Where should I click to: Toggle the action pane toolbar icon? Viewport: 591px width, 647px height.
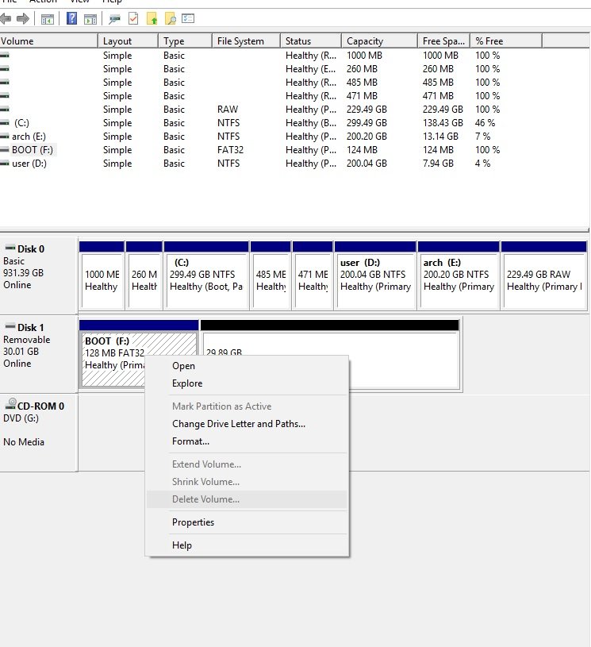click(x=90, y=18)
